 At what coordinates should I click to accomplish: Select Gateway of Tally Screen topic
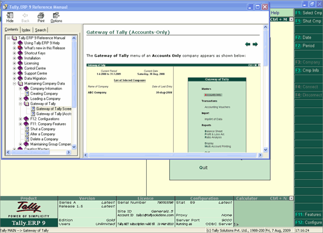coord(53,109)
